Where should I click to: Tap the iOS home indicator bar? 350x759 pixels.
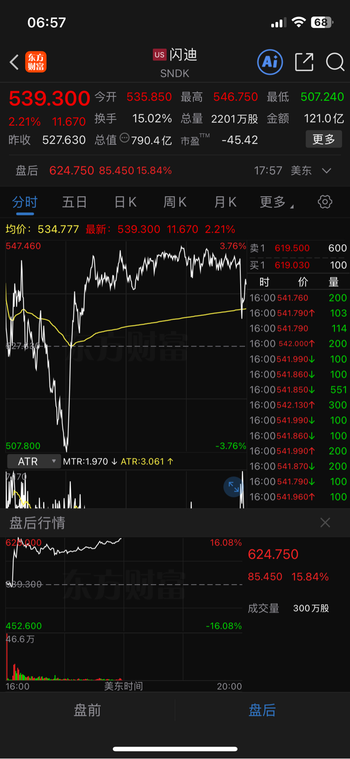[x=175, y=749]
